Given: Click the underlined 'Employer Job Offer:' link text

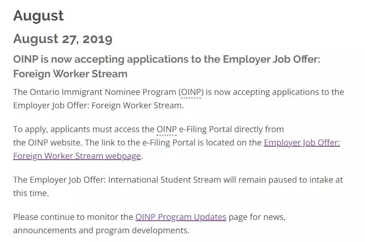Looking at the screenshot, I should 302,143.
